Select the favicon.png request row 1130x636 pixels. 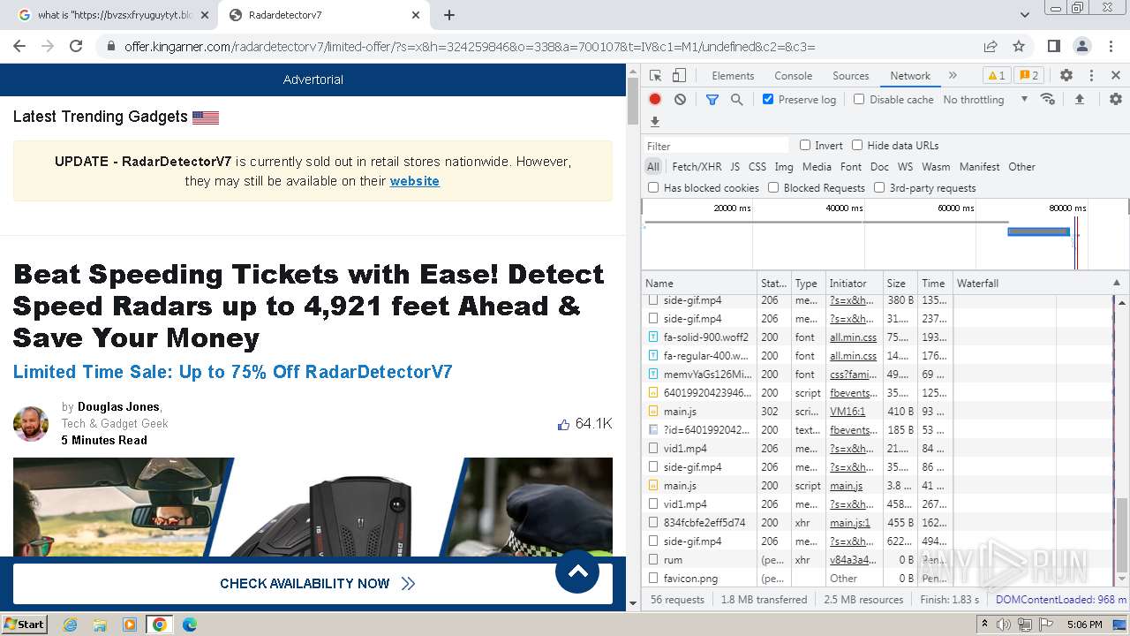click(x=878, y=579)
